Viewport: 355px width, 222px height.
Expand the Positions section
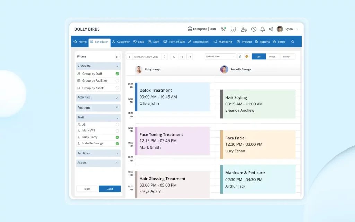click(x=98, y=108)
